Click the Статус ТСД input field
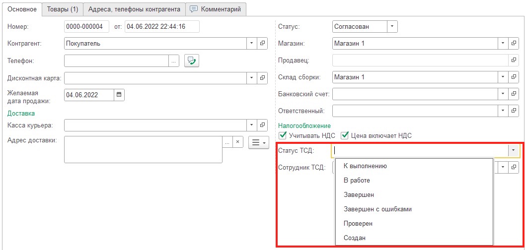The image size is (526, 250). pos(420,150)
